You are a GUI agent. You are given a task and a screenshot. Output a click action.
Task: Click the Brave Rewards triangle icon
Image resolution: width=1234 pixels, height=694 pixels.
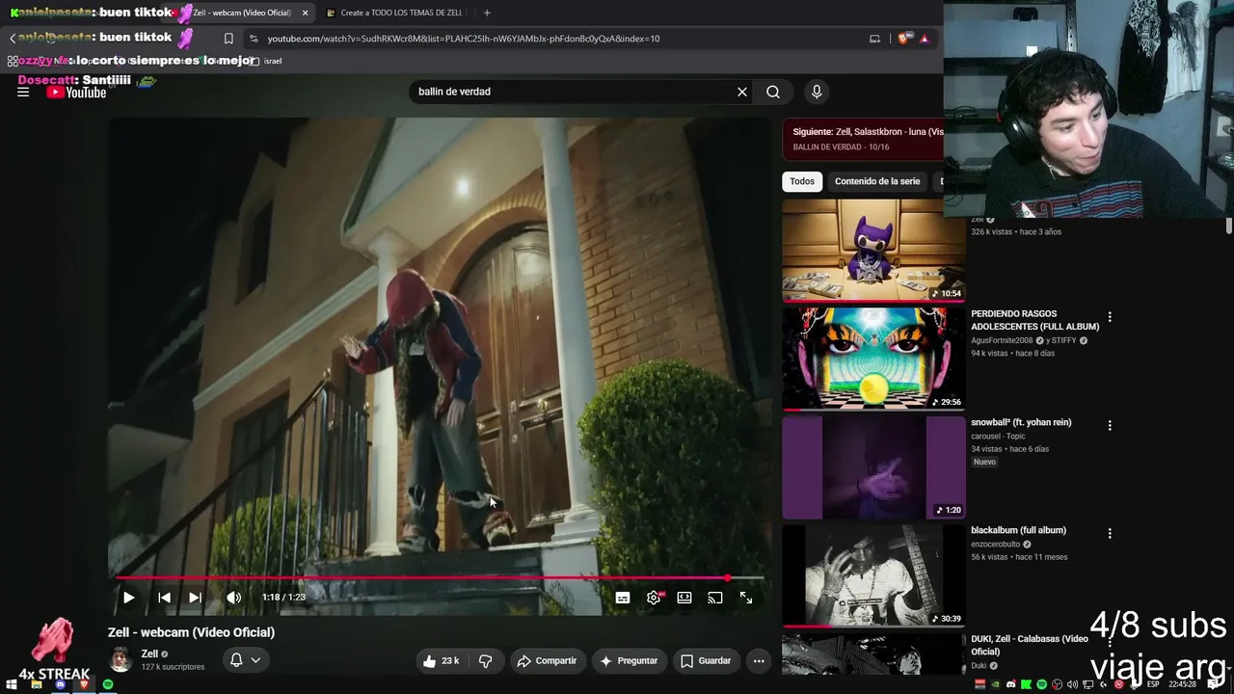[x=925, y=39]
